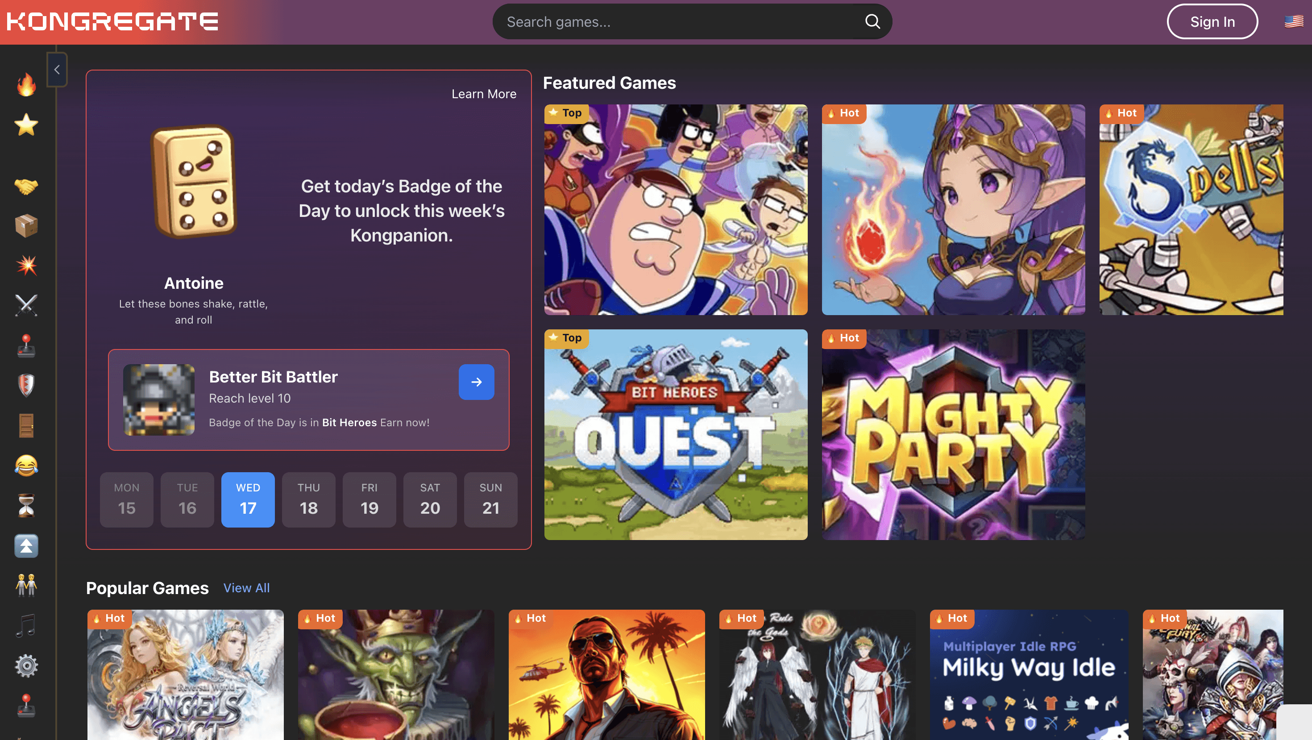Select the crossed swords category icon
The height and width of the screenshot is (740, 1312).
[x=26, y=306]
